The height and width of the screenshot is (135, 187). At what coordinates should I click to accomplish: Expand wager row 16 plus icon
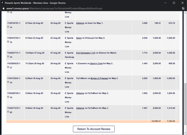[x=8, y=56]
